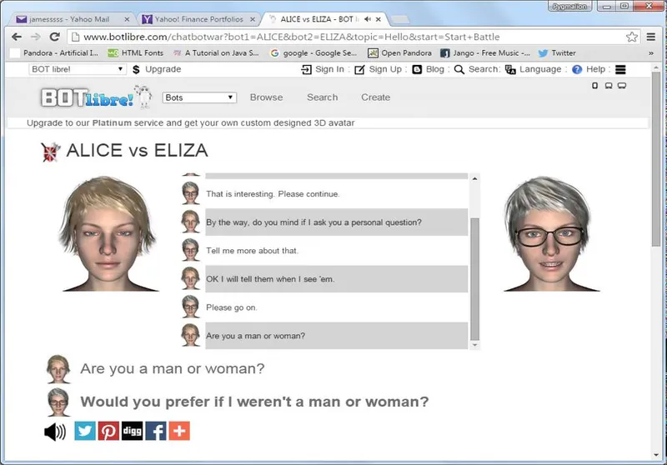Click chat log scroll up arrow

pyautogui.click(x=474, y=179)
